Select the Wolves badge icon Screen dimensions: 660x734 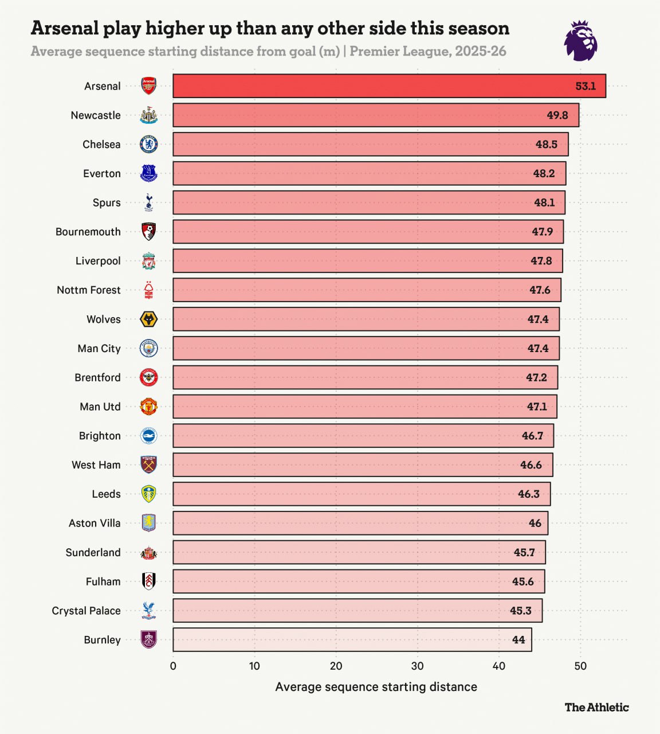tap(148, 319)
